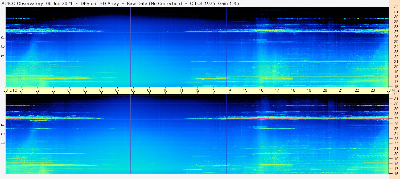Select Raw Data (No Correction) text
Screen dimensions: 400x179
pyautogui.click(x=154, y=3)
